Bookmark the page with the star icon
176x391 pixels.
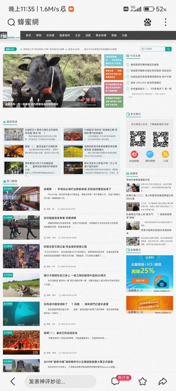[x=142, y=381]
